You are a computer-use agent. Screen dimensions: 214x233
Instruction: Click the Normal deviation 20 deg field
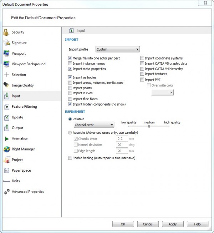[122, 145]
